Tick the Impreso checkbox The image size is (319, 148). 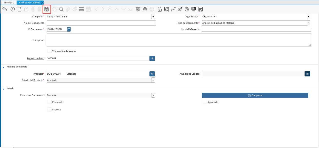[x=49, y=109]
